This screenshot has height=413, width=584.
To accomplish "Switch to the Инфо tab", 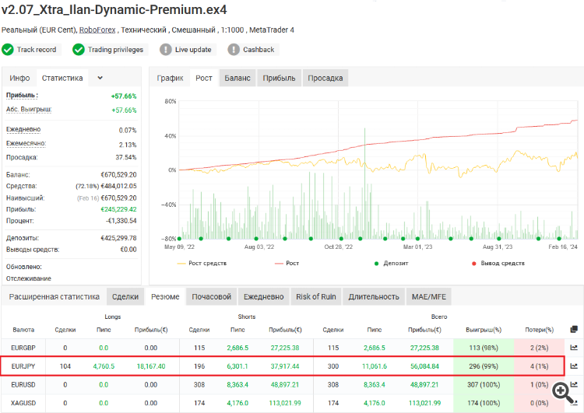I will (20, 78).
